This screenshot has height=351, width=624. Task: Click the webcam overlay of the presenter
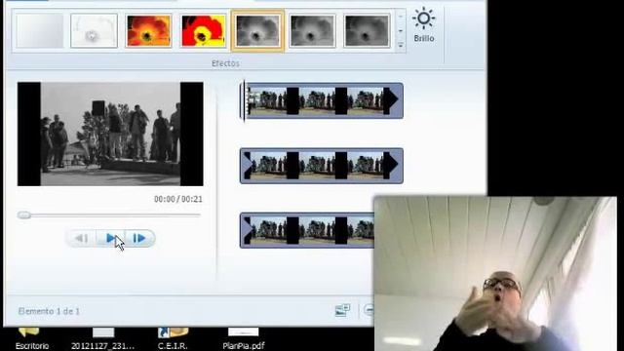coord(495,273)
